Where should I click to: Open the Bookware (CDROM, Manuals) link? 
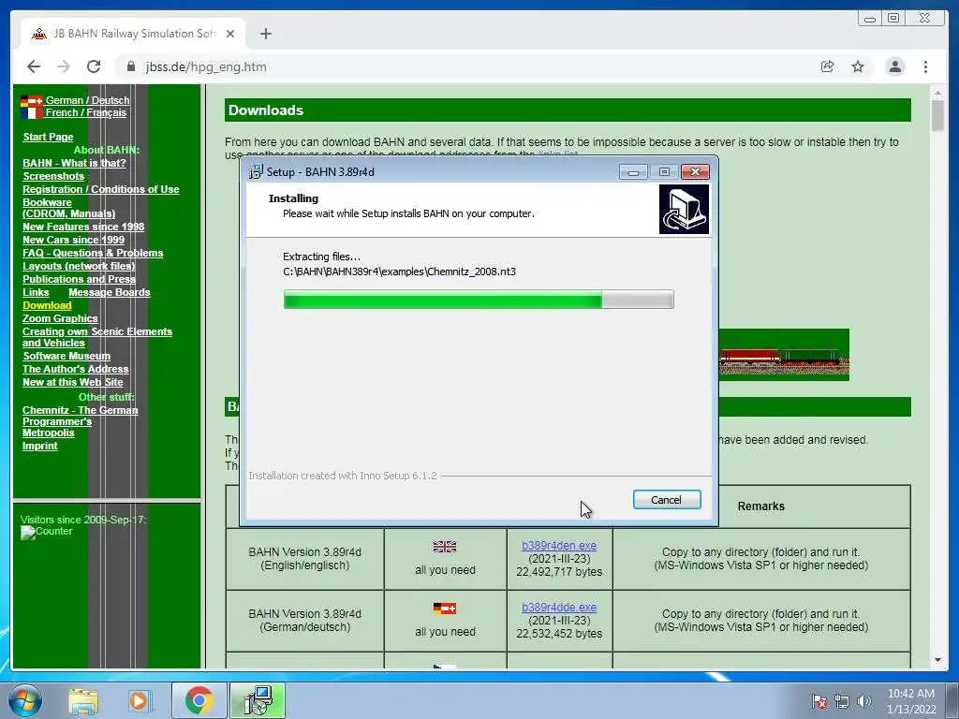click(68, 208)
